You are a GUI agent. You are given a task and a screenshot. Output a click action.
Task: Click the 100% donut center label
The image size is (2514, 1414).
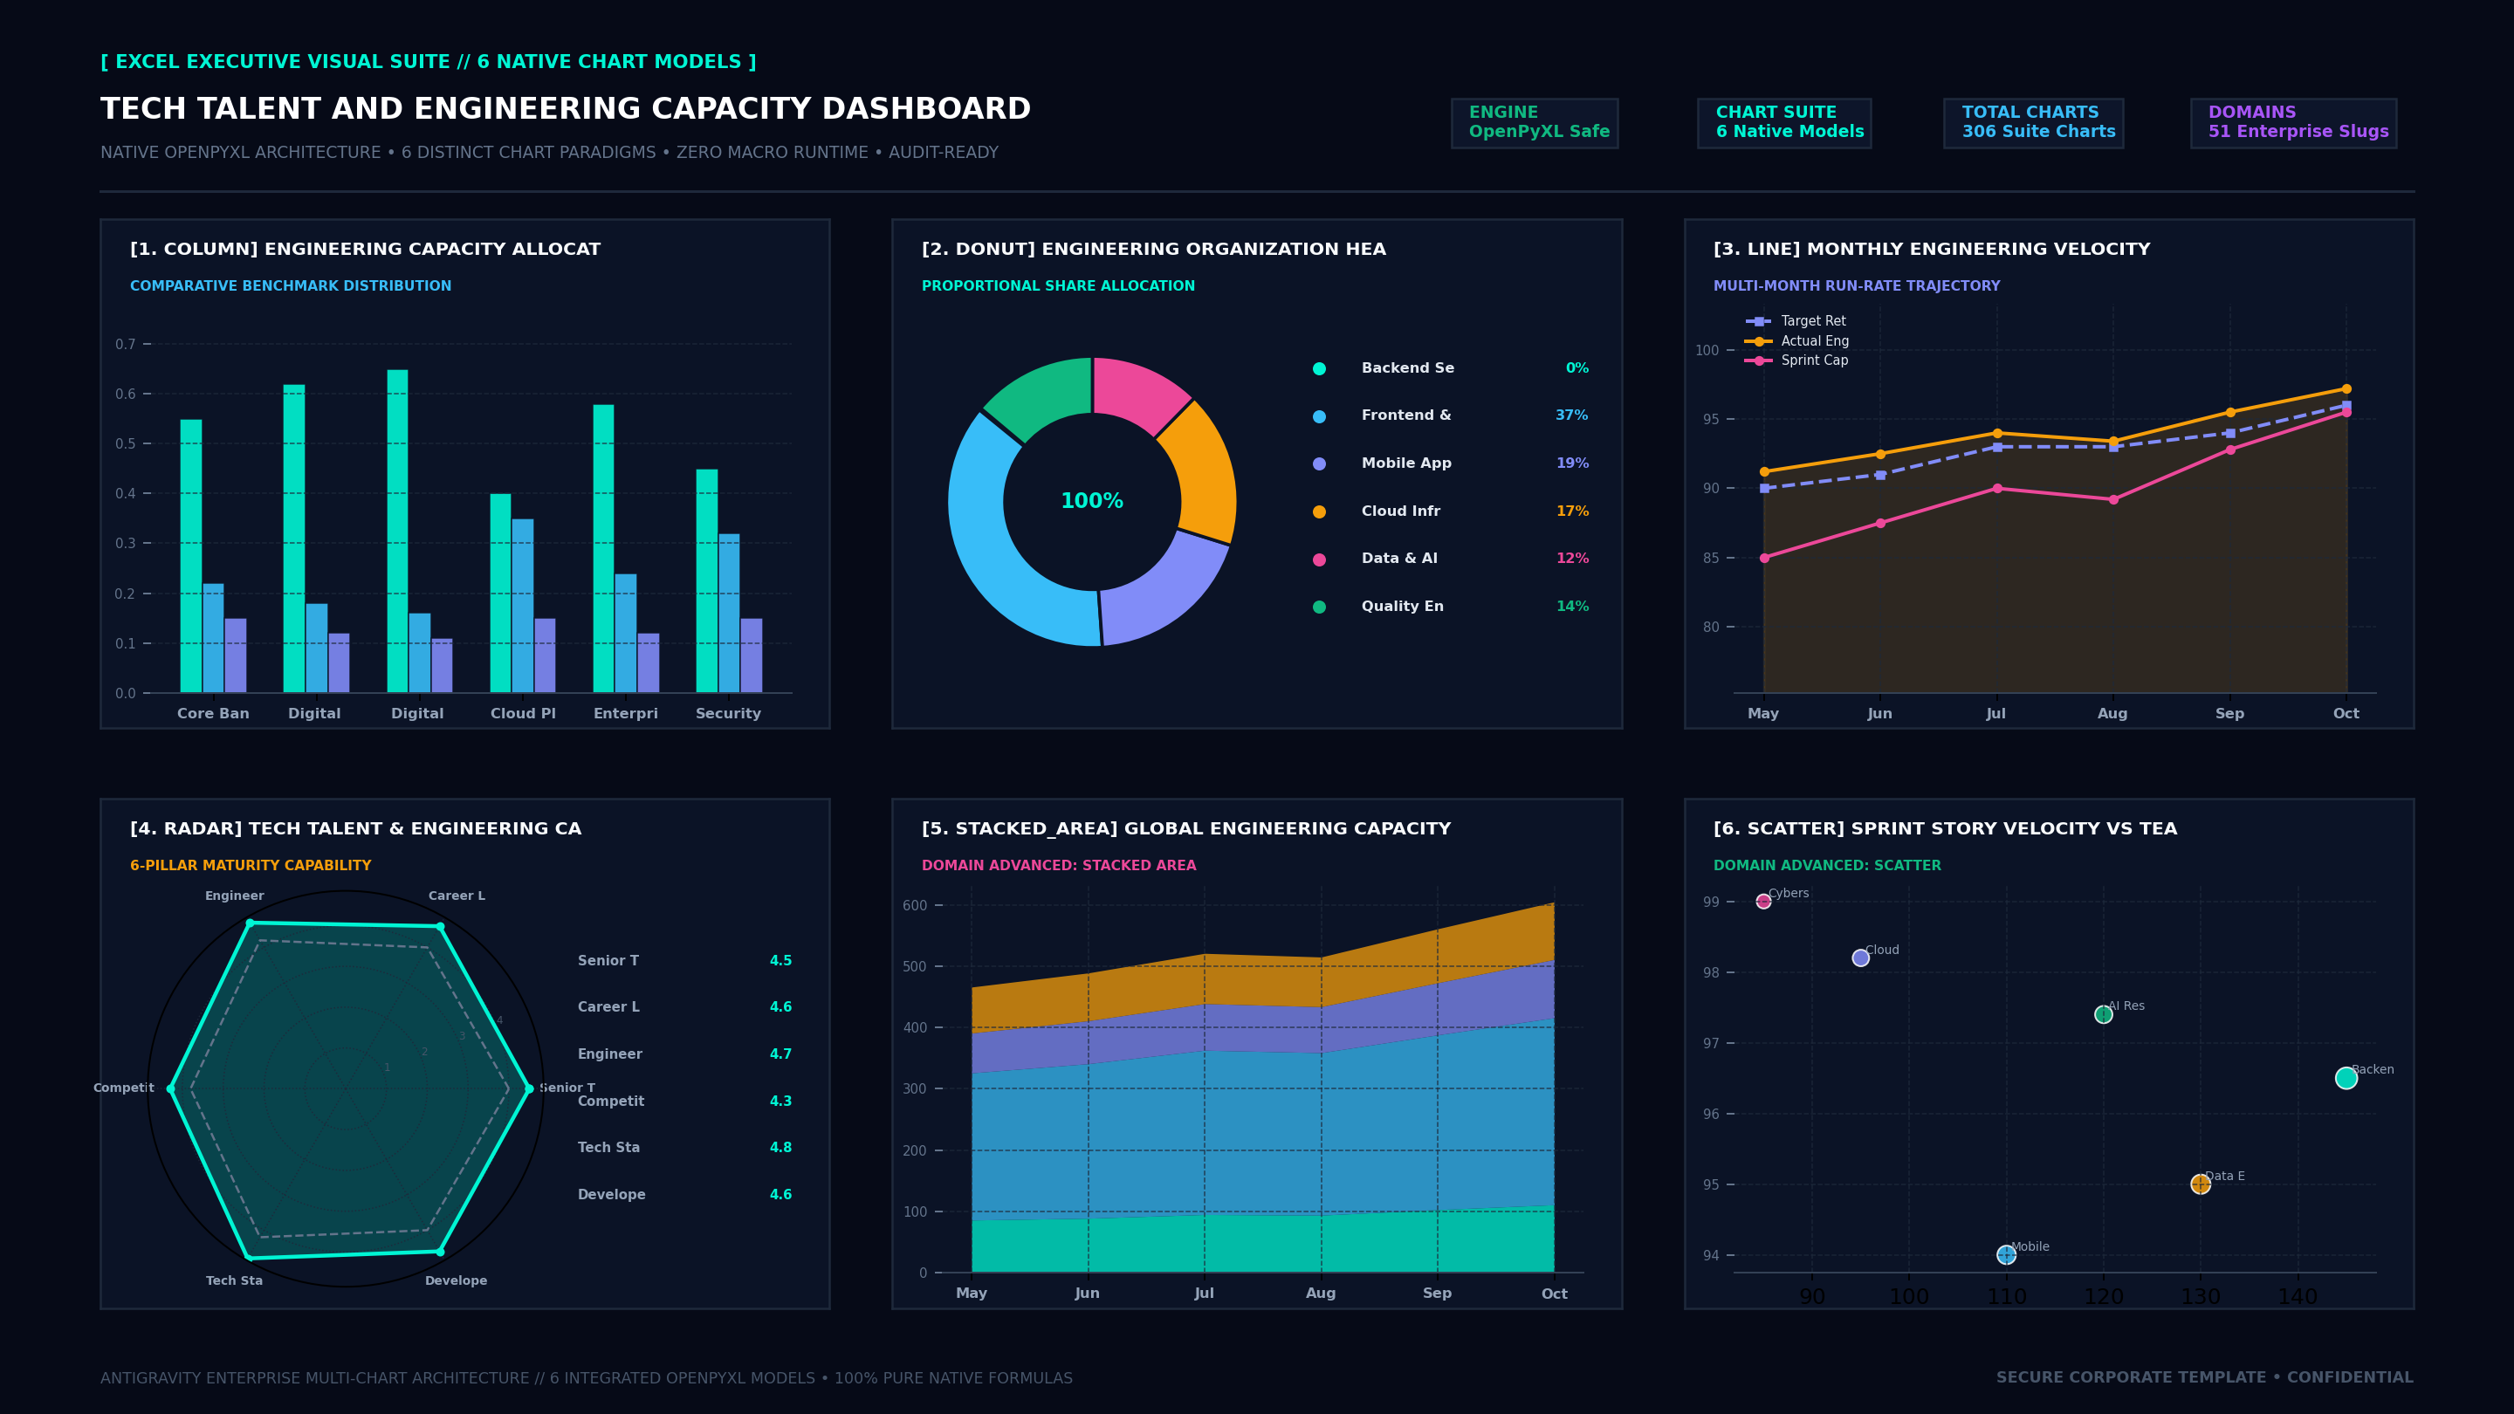1092,502
